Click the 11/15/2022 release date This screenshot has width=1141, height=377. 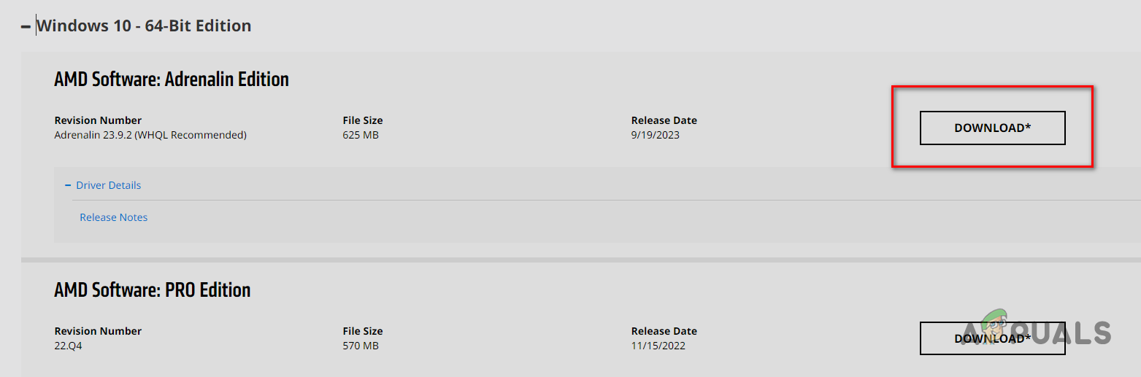pyautogui.click(x=658, y=346)
